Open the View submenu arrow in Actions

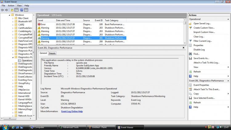228,67
